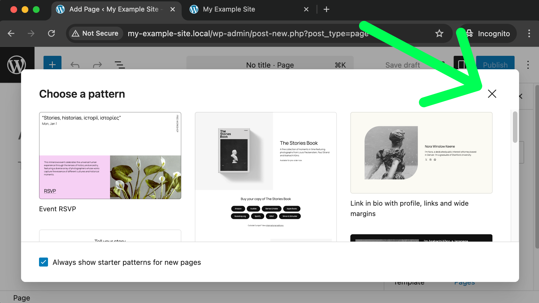
Task: Open the document overview list icon
Action: [x=120, y=65]
